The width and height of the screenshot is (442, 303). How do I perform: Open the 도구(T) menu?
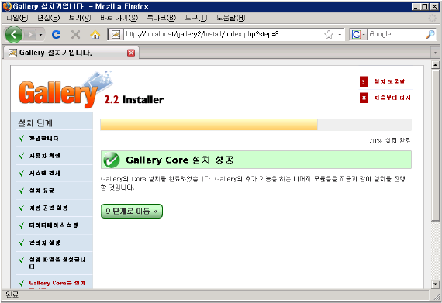[196, 18]
